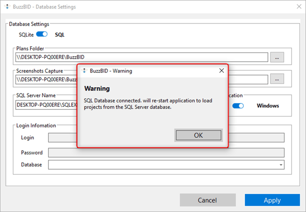
Task: Toggle the Windows authentication switch
Action: pyautogui.click(x=238, y=106)
